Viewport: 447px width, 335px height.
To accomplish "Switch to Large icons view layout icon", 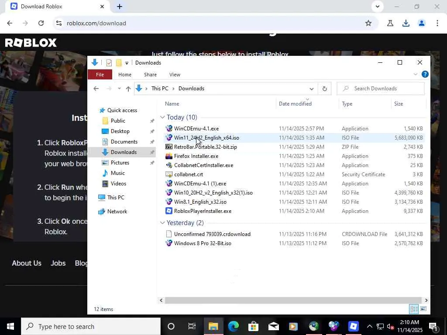I will click(x=423, y=309).
